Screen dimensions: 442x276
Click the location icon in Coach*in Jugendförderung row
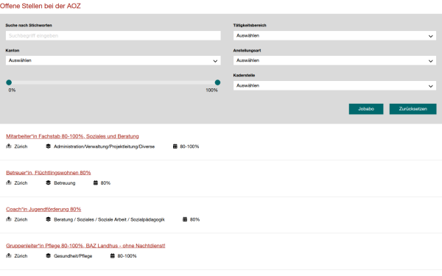(9, 219)
